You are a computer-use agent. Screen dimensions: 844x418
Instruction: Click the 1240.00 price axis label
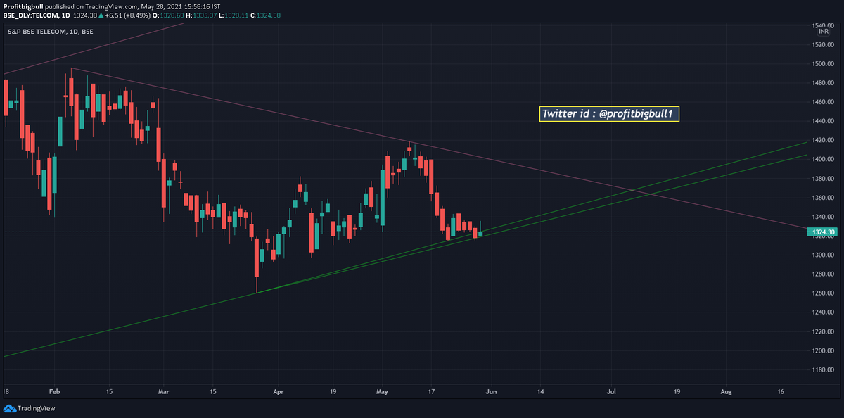[x=824, y=312]
